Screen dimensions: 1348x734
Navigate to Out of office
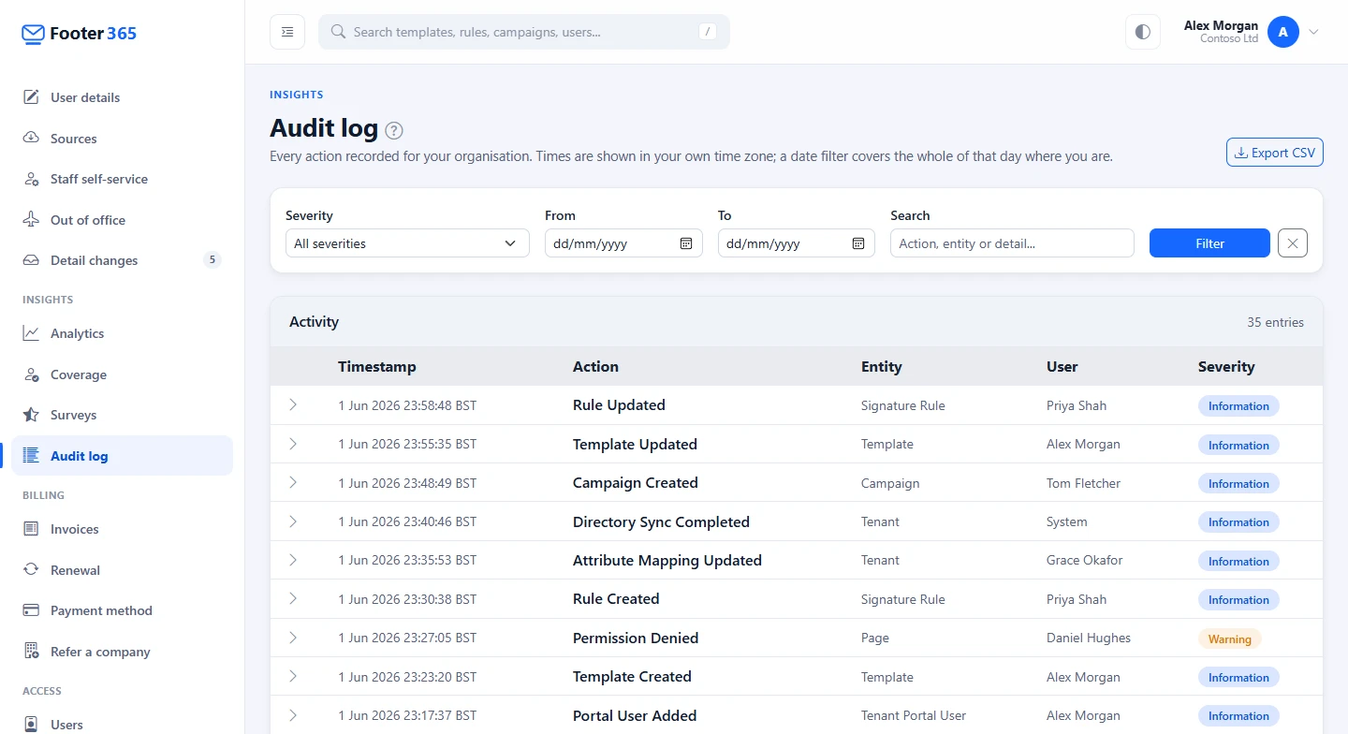coord(122,220)
